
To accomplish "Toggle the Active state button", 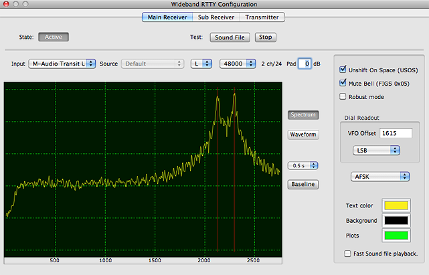I will [54, 37].
